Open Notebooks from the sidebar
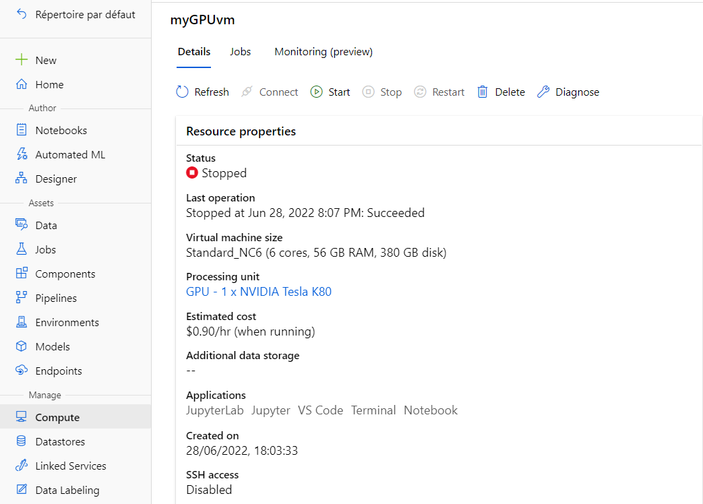 tap(61, 130)
